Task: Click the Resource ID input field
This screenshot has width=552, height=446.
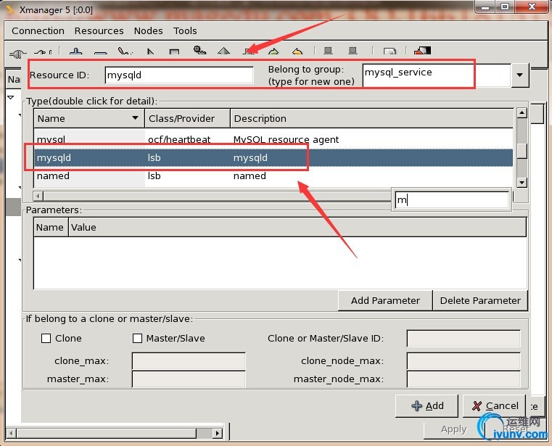Action: pos(179,75)
